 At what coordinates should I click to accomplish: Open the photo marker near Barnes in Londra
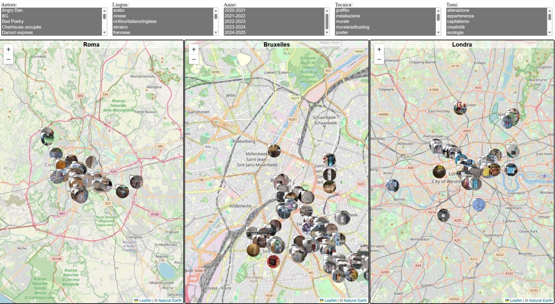(x=392, y=186)
